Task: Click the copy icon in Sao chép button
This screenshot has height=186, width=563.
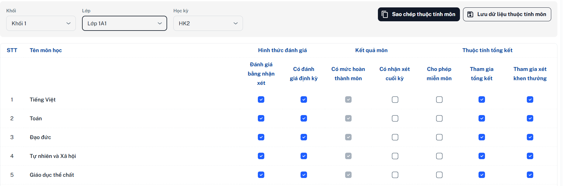Action: point(385,14)
